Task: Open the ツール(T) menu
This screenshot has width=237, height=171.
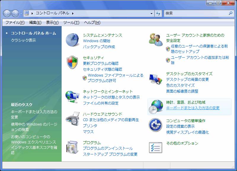Action: (71, 23)
